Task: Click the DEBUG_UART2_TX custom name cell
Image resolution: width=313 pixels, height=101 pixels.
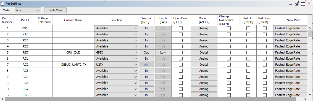Action: [x=73, y=65]
